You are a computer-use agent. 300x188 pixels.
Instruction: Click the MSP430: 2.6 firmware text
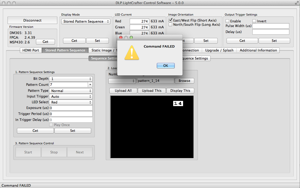click(20, 42)
